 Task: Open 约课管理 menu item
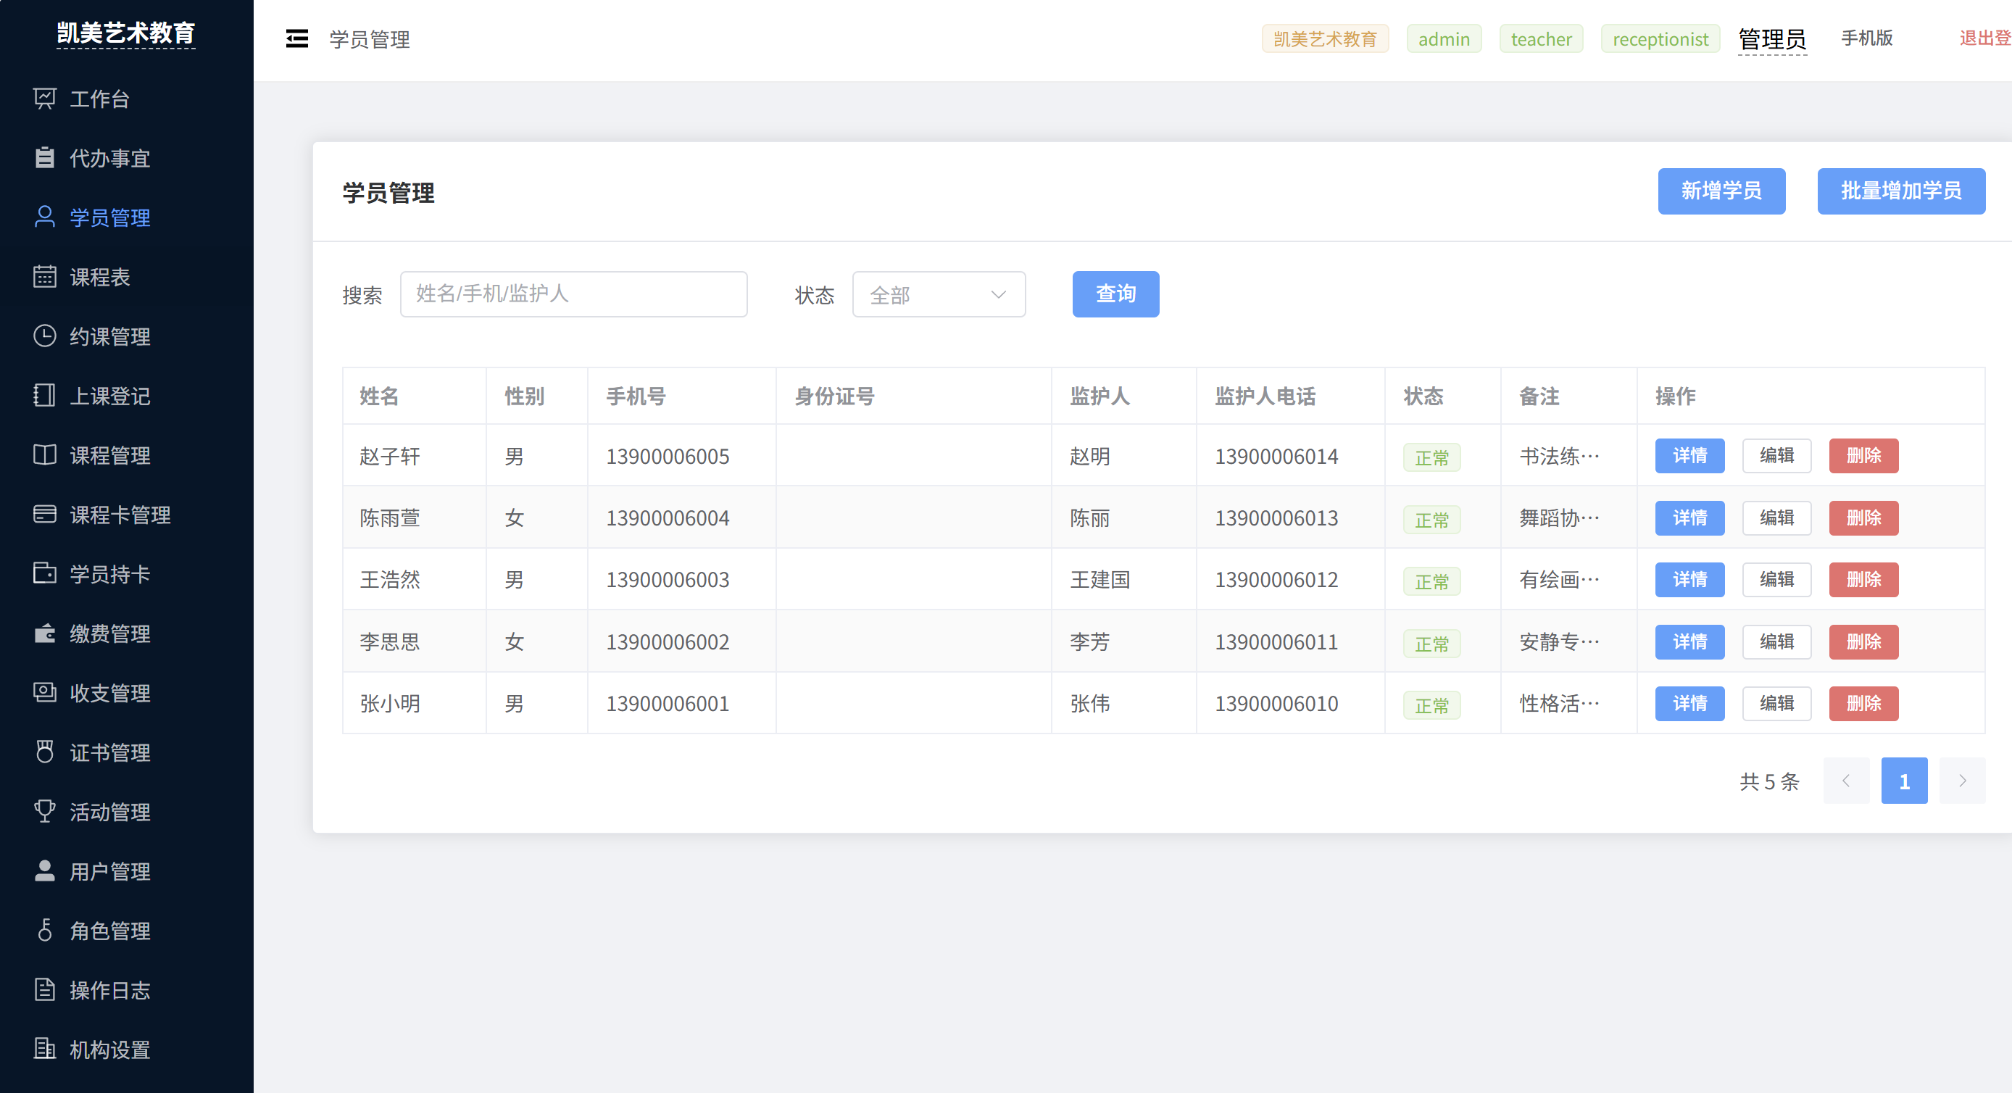click(x=127, y=336)
